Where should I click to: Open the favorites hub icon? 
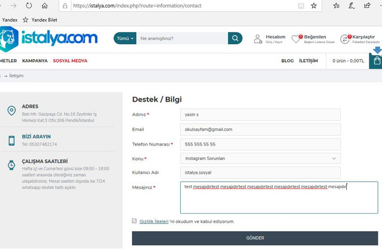337,5
